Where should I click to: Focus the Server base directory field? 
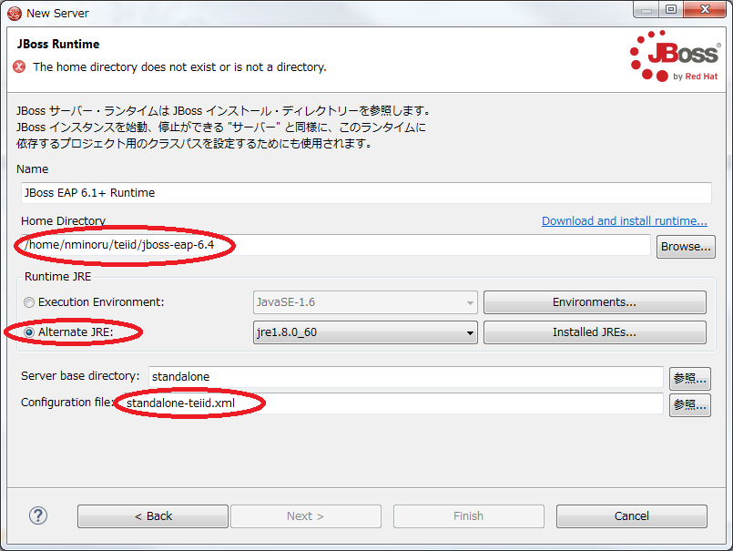pos(406,377)
